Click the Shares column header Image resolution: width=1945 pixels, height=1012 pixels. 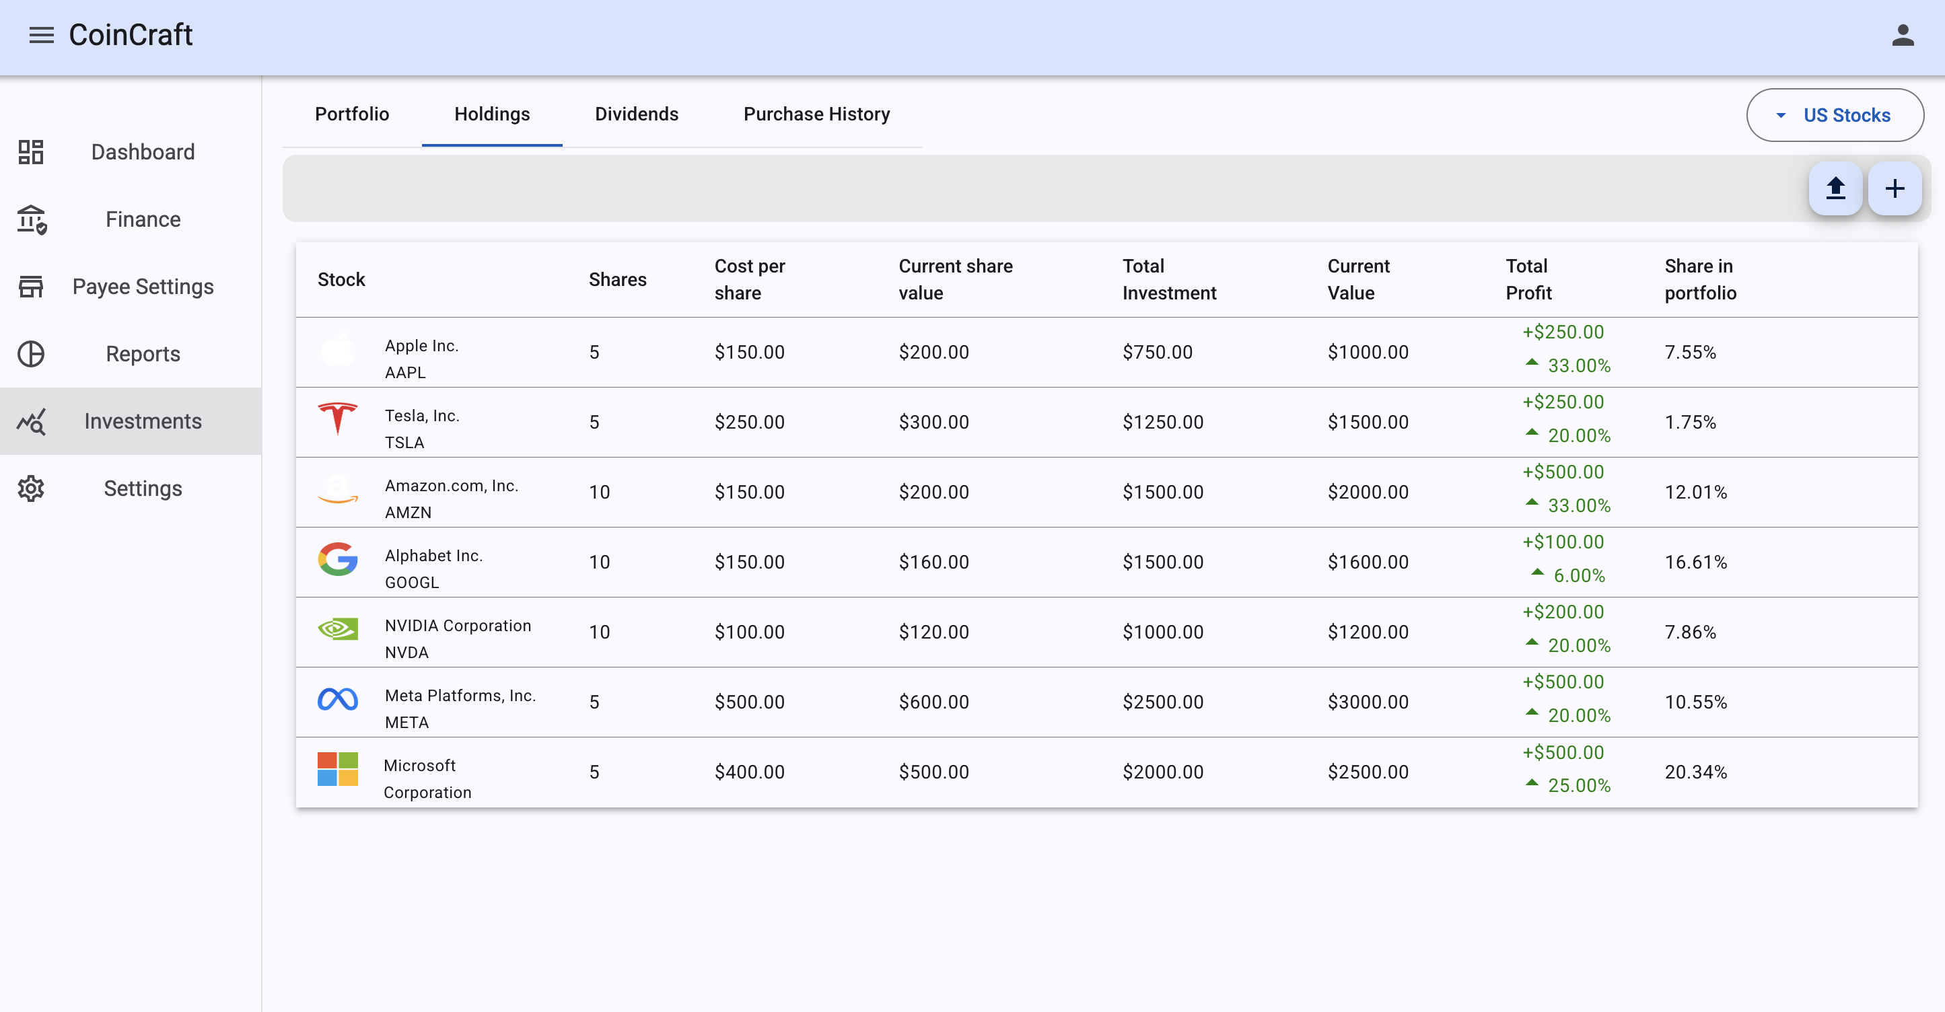618,279
